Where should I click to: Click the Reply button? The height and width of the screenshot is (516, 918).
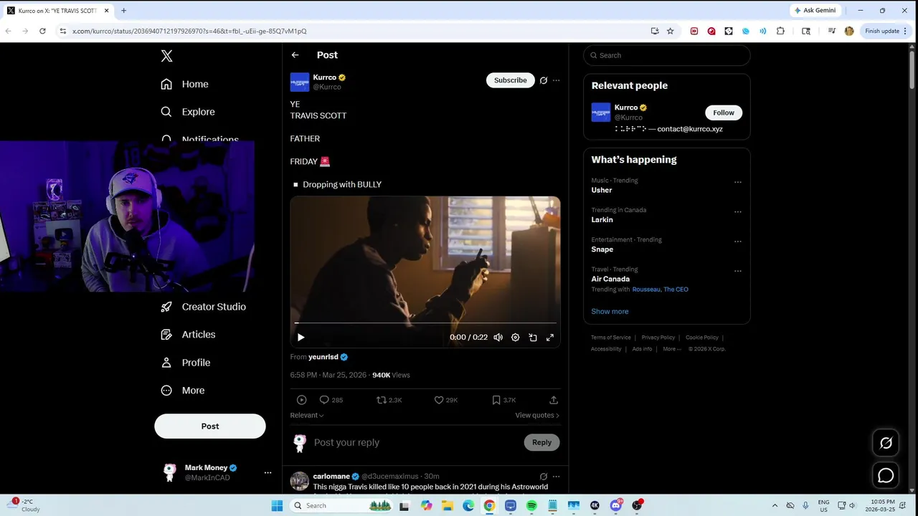coord(542,442)
